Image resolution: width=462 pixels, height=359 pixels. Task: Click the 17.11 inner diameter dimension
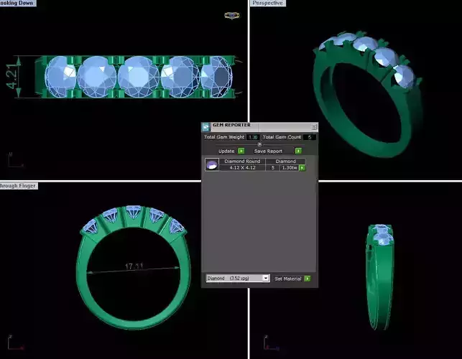click(134, 266)
